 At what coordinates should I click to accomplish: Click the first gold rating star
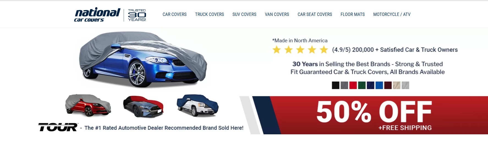276,50
